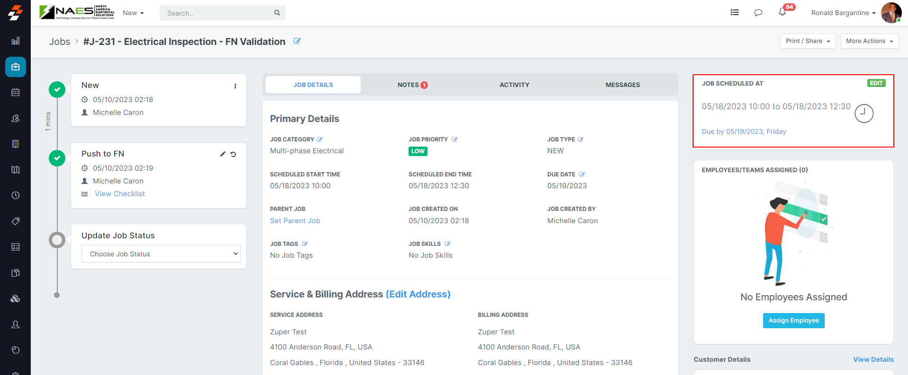Switch to the Notes tab
908x375 pixels.
412,85
